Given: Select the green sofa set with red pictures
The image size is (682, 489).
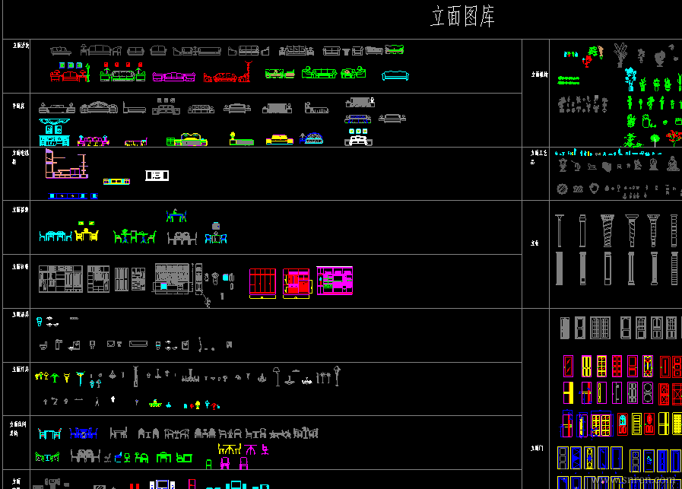Looking at the screenshot, I should [x=122, y=72].
